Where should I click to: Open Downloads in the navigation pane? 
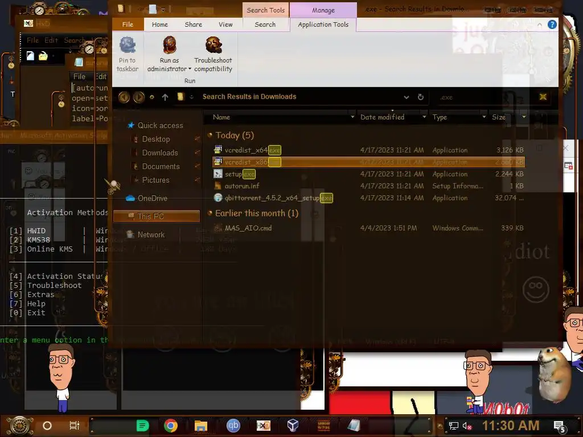click(160, 152)
